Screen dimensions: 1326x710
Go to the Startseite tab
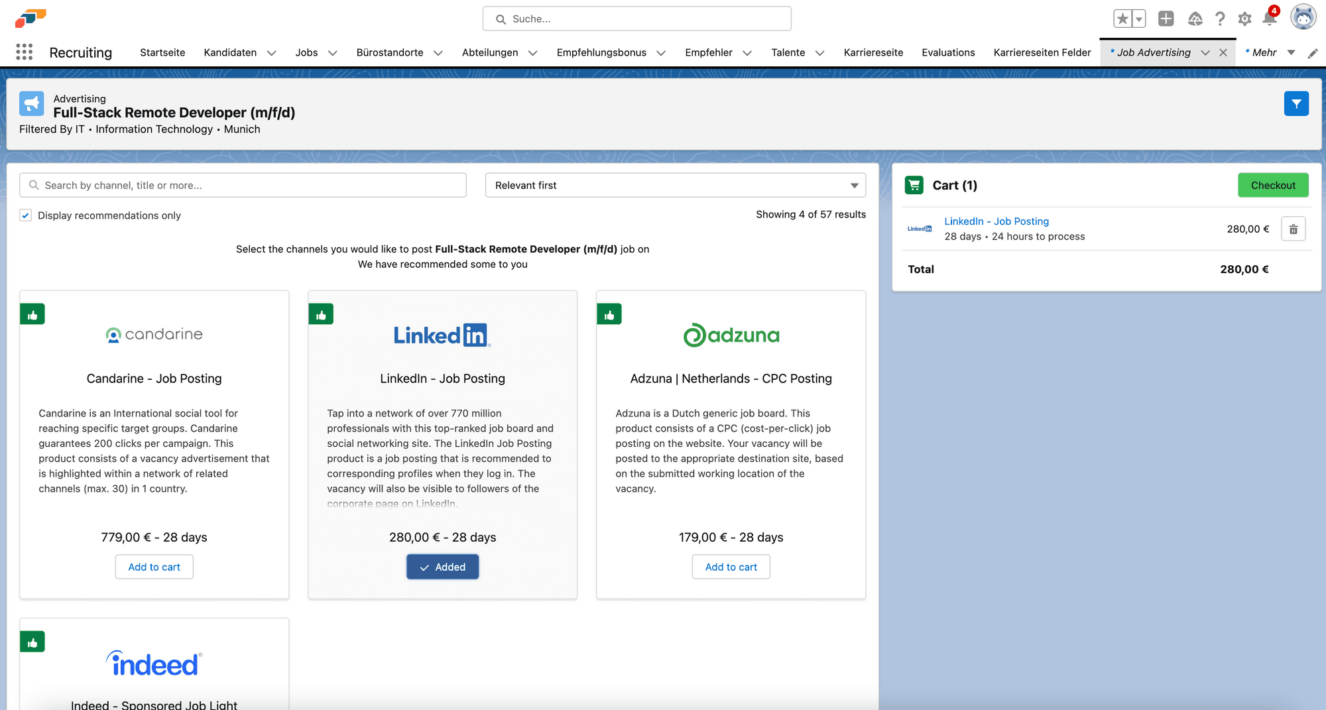(162, 52)
